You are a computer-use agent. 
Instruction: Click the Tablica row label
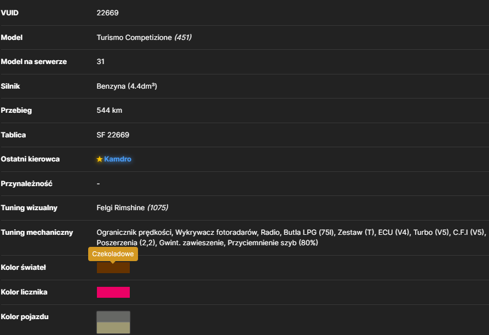[13, 135]
